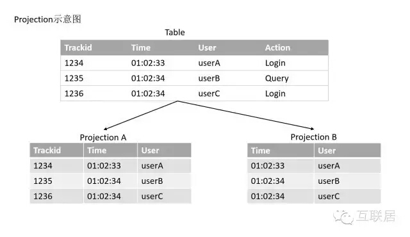Image resolution: width=410 pixels, height=237 pixels.
Task: Select the Action column header
Action: 277,48
